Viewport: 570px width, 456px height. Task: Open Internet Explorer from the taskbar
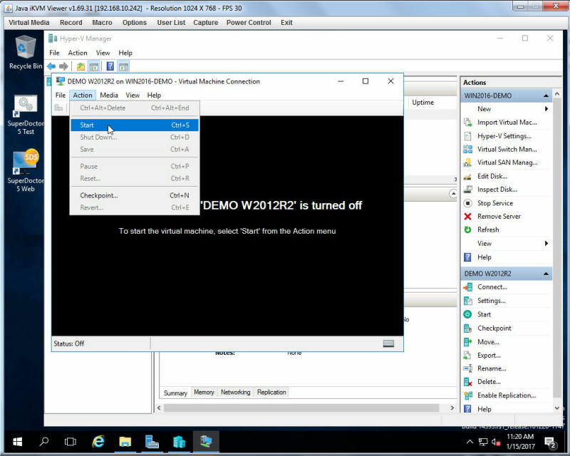pos(98,442)
